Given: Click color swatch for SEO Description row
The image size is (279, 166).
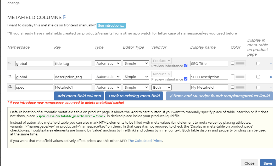Looking at the screenshot, I should tap(240, 77).
